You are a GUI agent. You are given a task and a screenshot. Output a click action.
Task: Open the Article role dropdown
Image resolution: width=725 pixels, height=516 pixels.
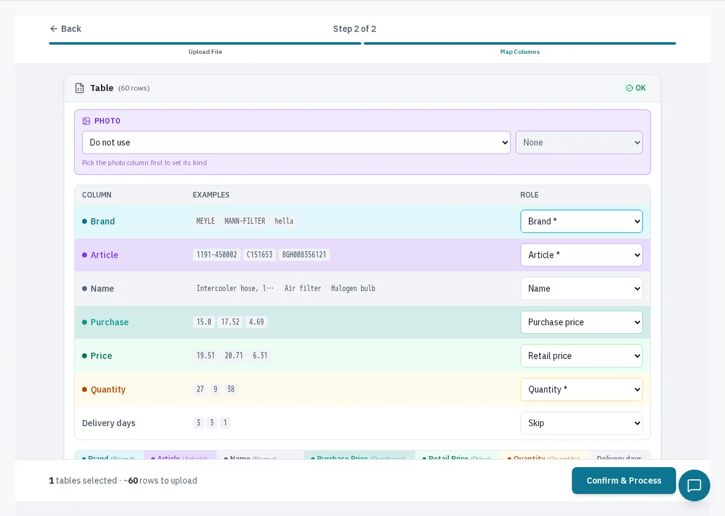(x=581, y=255)
